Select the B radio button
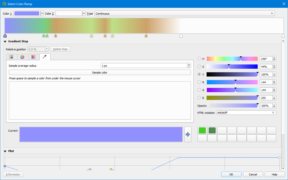 [199, 98]
